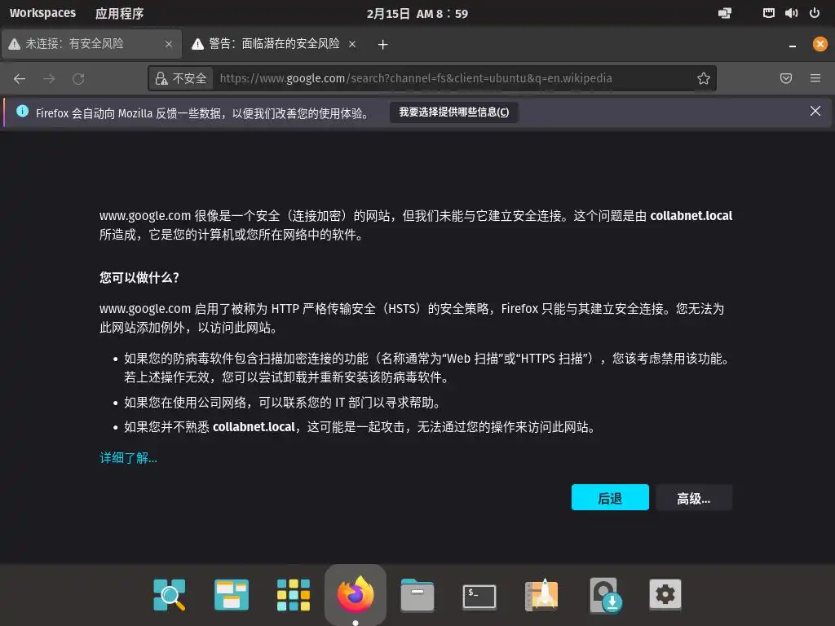This screenshot has height=626, width=835.
Task: Click the 高级... button
Action: [694, 498]
